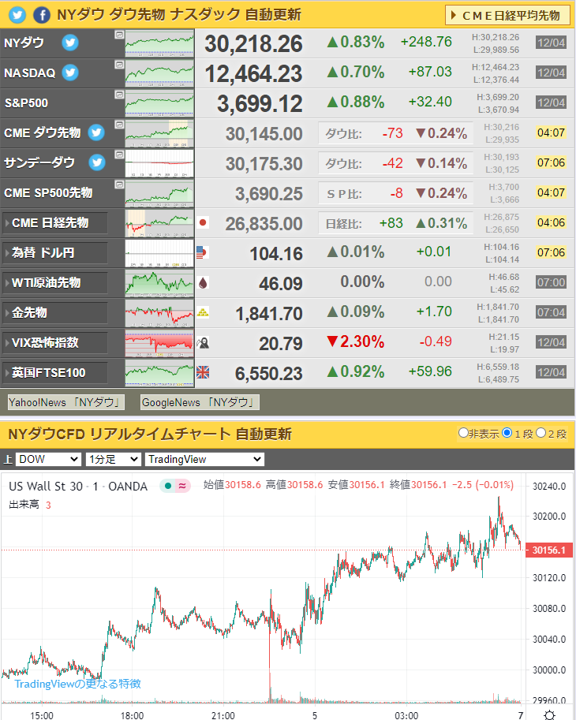
Task: Click Twitter icon beside NASDAQ row
Action: point(70,73)
